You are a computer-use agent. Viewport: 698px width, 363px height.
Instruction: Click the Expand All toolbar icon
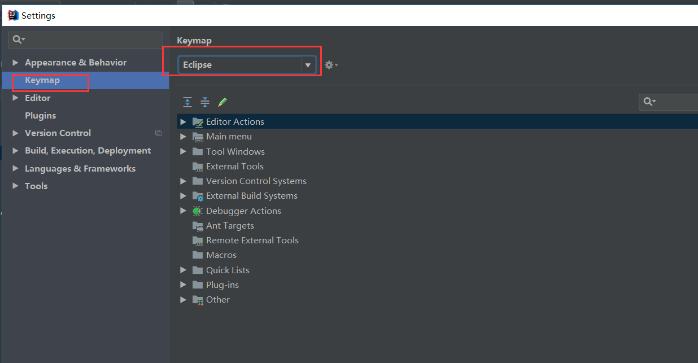click(x=187, y=102)
